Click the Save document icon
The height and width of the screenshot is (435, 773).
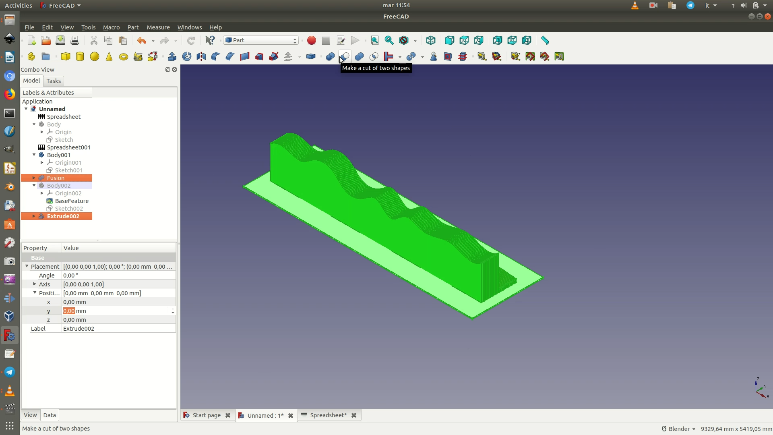[x=60, y=41]
